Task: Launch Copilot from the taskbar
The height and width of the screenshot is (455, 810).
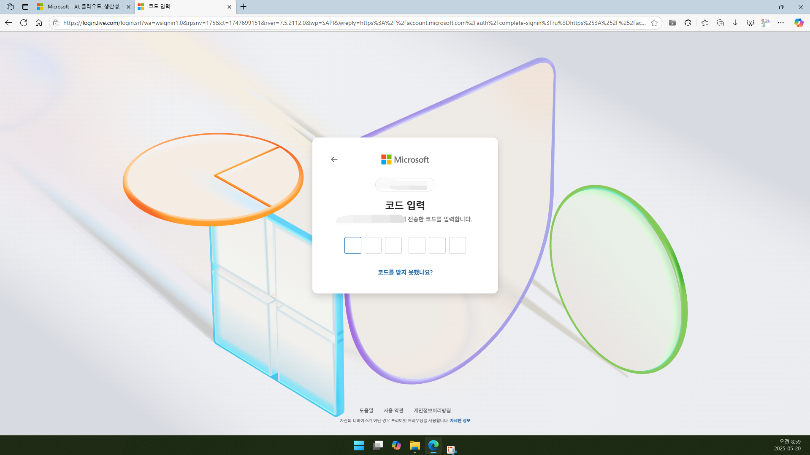Action: pyautogui.click(x=396, y=445)
